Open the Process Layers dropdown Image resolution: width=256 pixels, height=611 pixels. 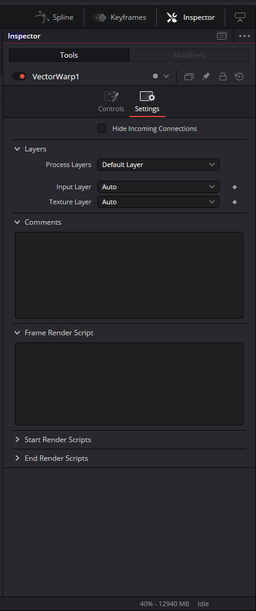(x=158, y=165)
